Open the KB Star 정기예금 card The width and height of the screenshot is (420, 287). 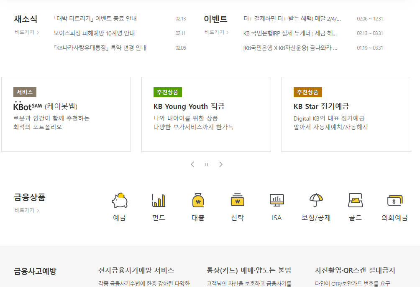click(x=346, y=114)
